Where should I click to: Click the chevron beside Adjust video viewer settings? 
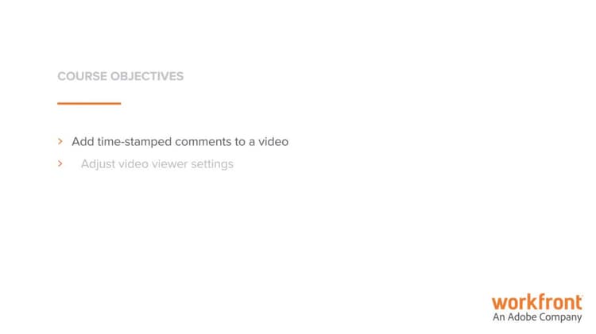tap(60, 163)
